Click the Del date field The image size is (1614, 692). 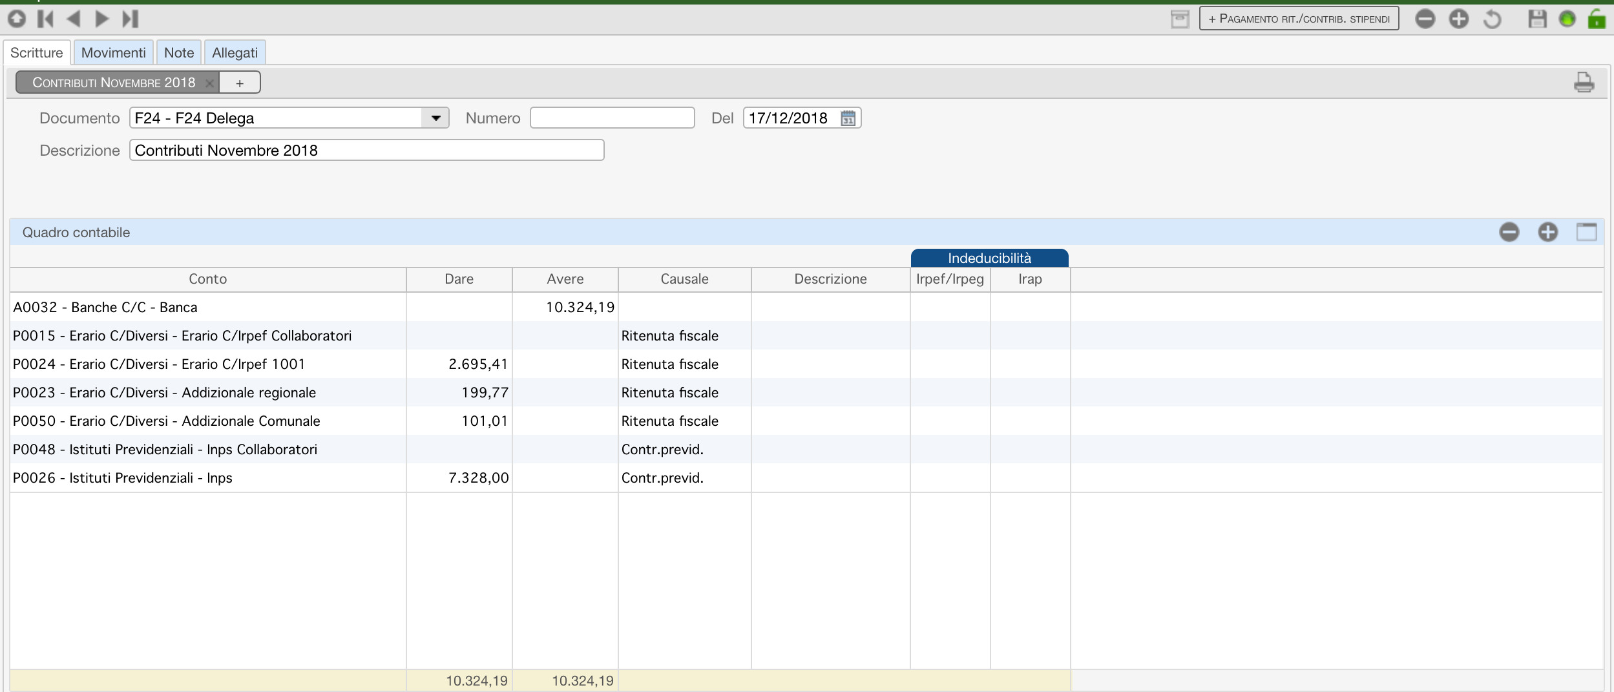(802, 118)
